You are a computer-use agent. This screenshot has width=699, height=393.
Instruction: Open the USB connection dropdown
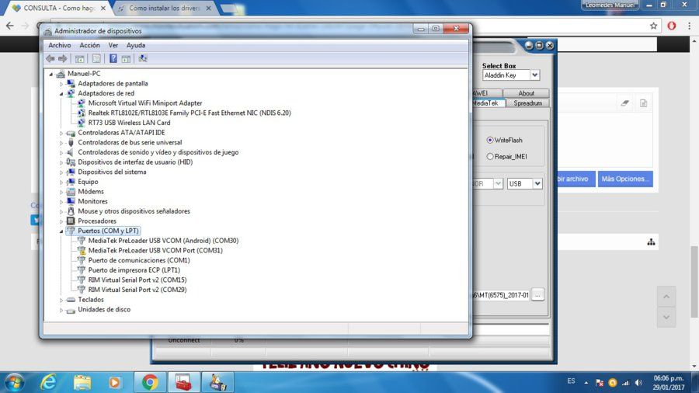[537, 183]
